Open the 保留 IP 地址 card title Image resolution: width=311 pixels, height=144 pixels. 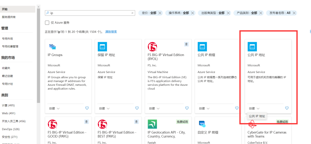pos(106,55)
